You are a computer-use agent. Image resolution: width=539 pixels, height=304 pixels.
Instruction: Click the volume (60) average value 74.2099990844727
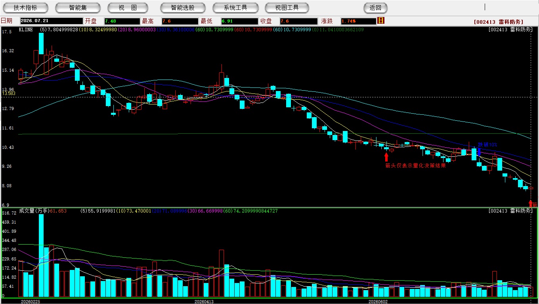[250, 211]
